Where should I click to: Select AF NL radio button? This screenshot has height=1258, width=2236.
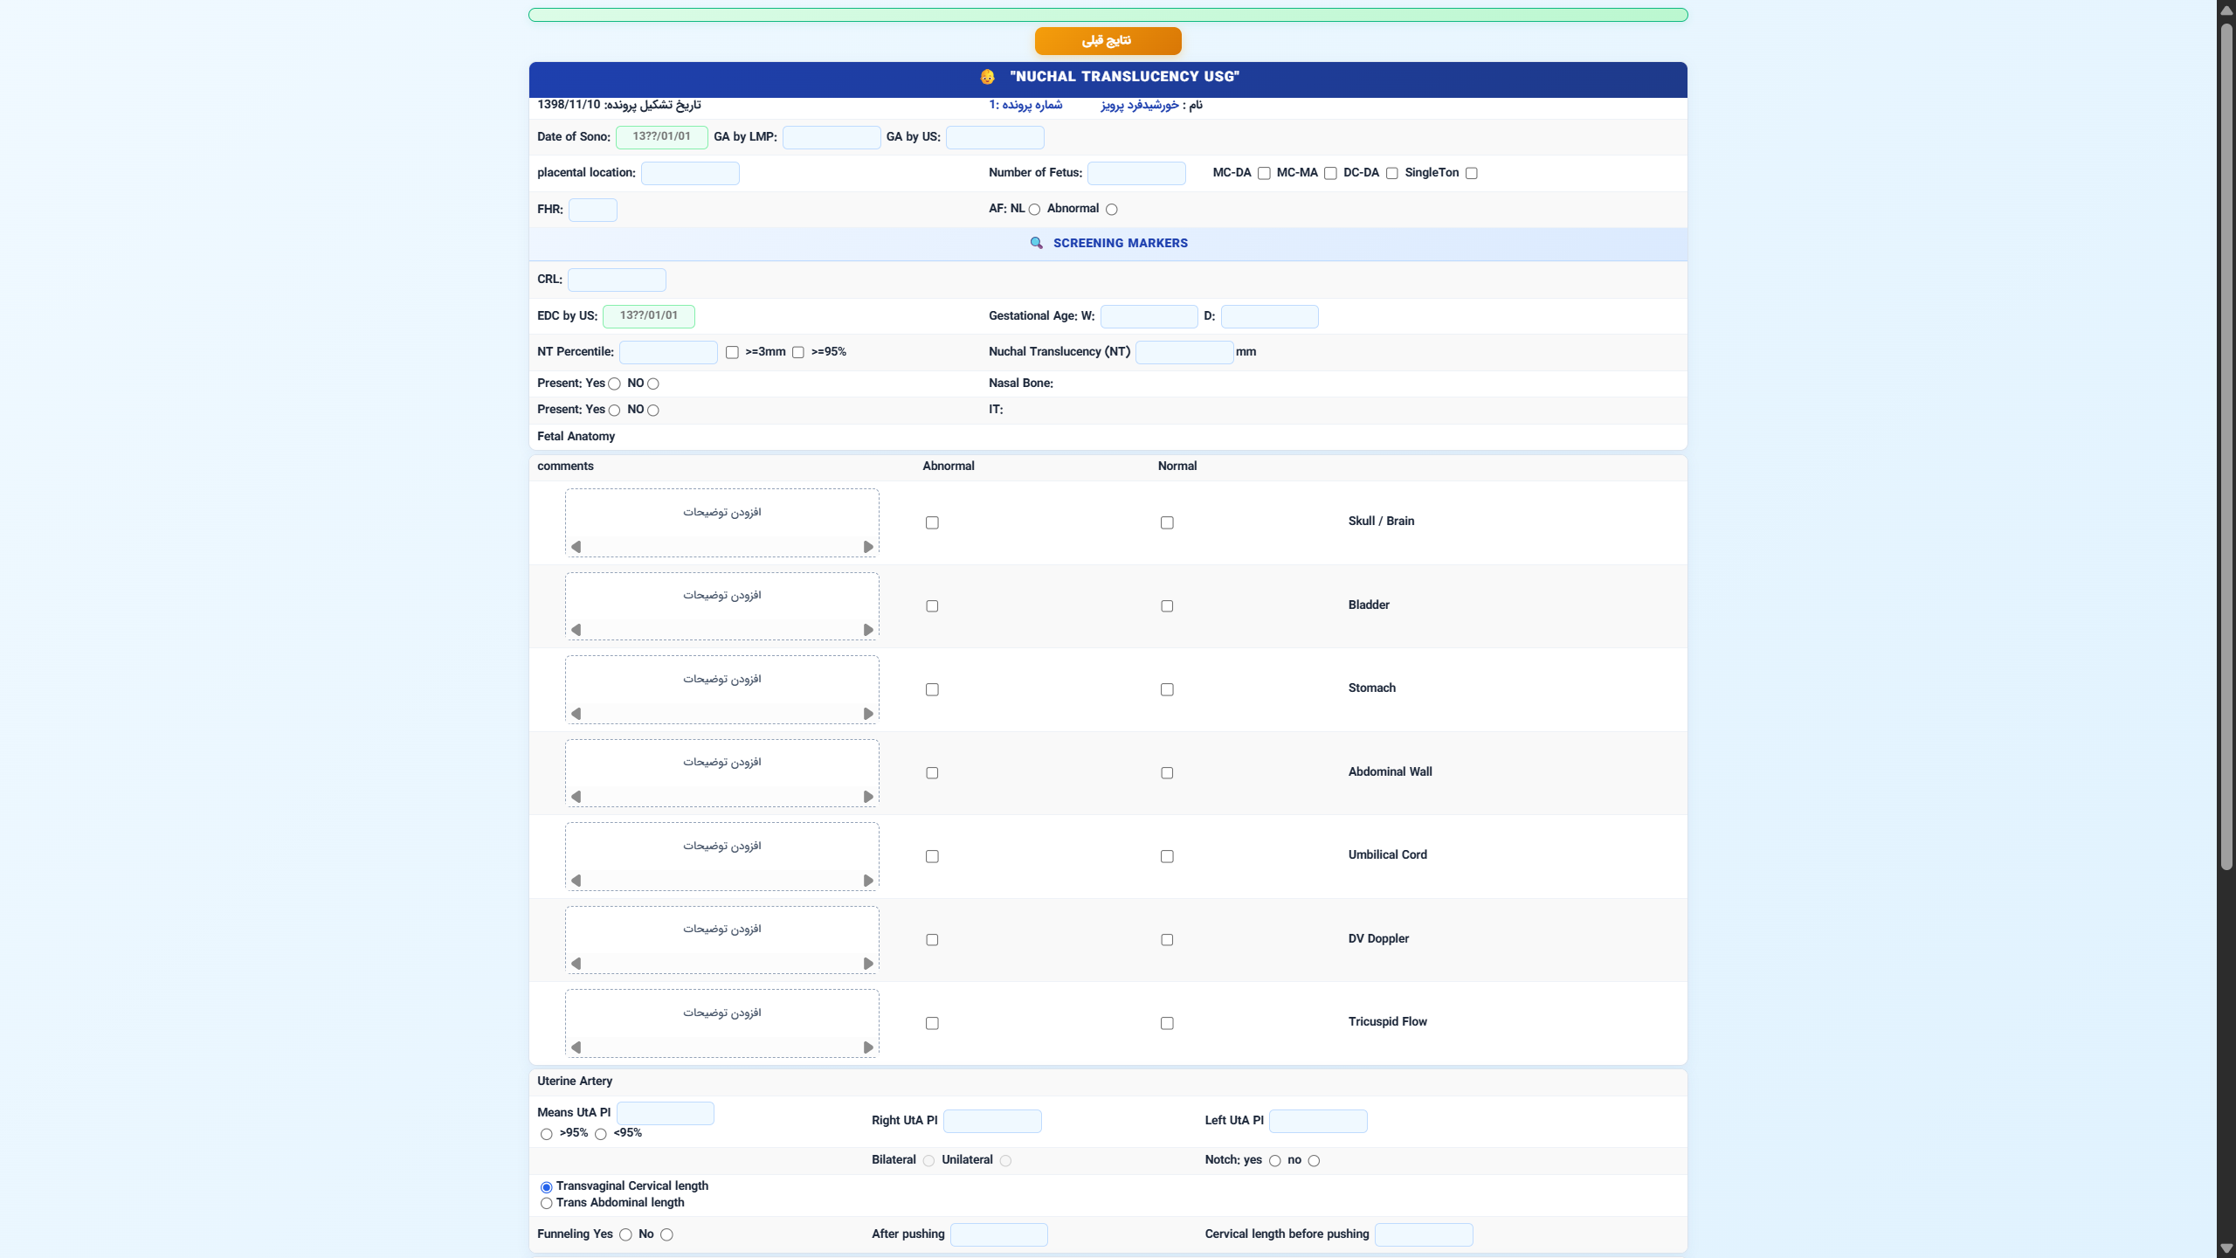tap(1035, 210)
